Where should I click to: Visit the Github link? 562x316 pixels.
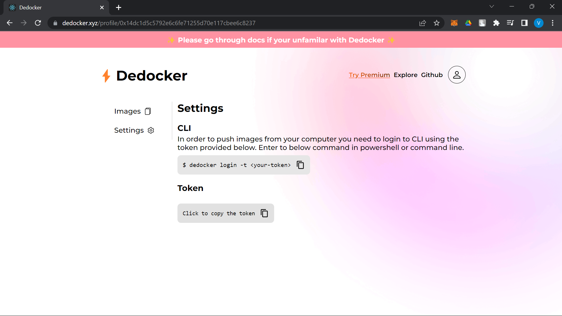click(x=432, y=75)
